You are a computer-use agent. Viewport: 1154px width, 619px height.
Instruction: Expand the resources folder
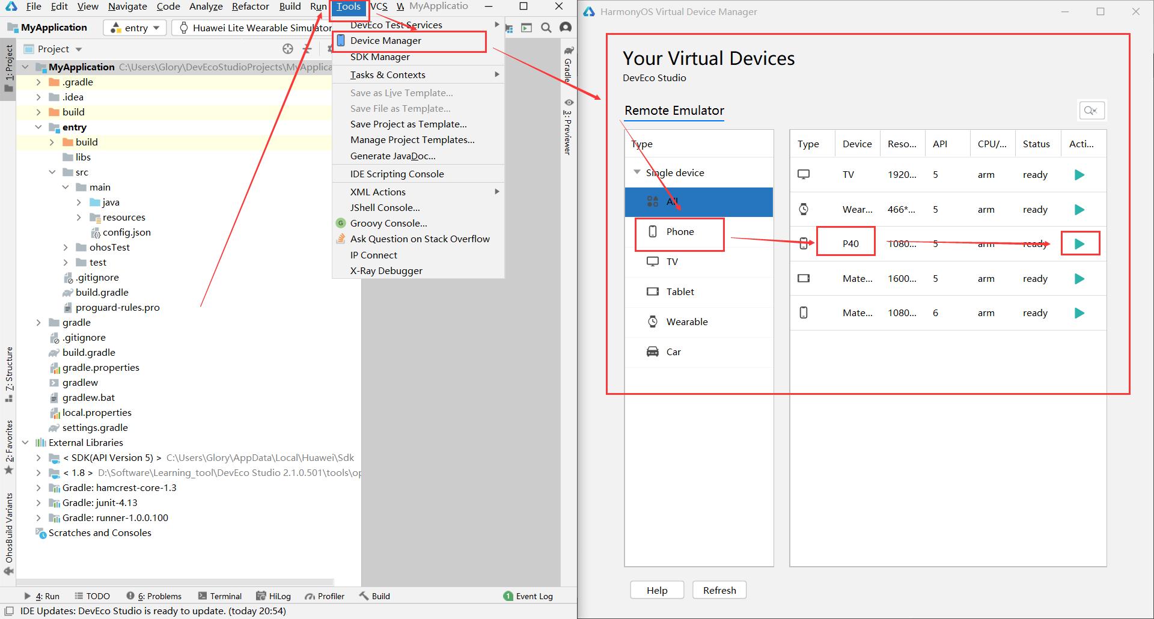point(79,218)
